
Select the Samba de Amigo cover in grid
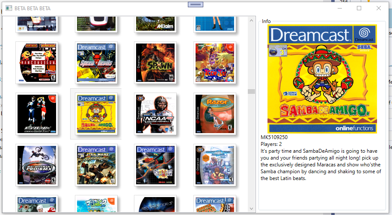(x=96, y=114)
